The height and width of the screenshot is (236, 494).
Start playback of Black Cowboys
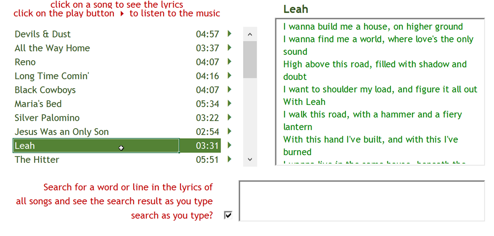(229, 90)
